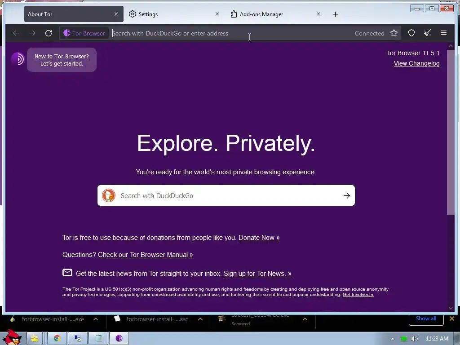This screenshot has height=345, width=460.
Task: Submit search with the arrow button
Action: (x=347, y=196)
